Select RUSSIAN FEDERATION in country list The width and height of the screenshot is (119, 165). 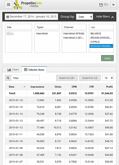click(x=101, y=46)
